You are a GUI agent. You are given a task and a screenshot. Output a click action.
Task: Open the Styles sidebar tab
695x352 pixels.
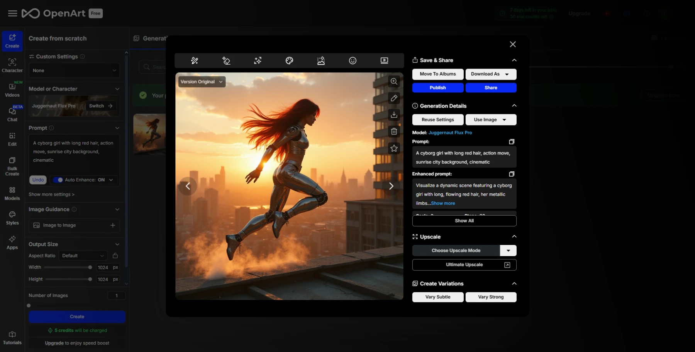click(12, 218)
